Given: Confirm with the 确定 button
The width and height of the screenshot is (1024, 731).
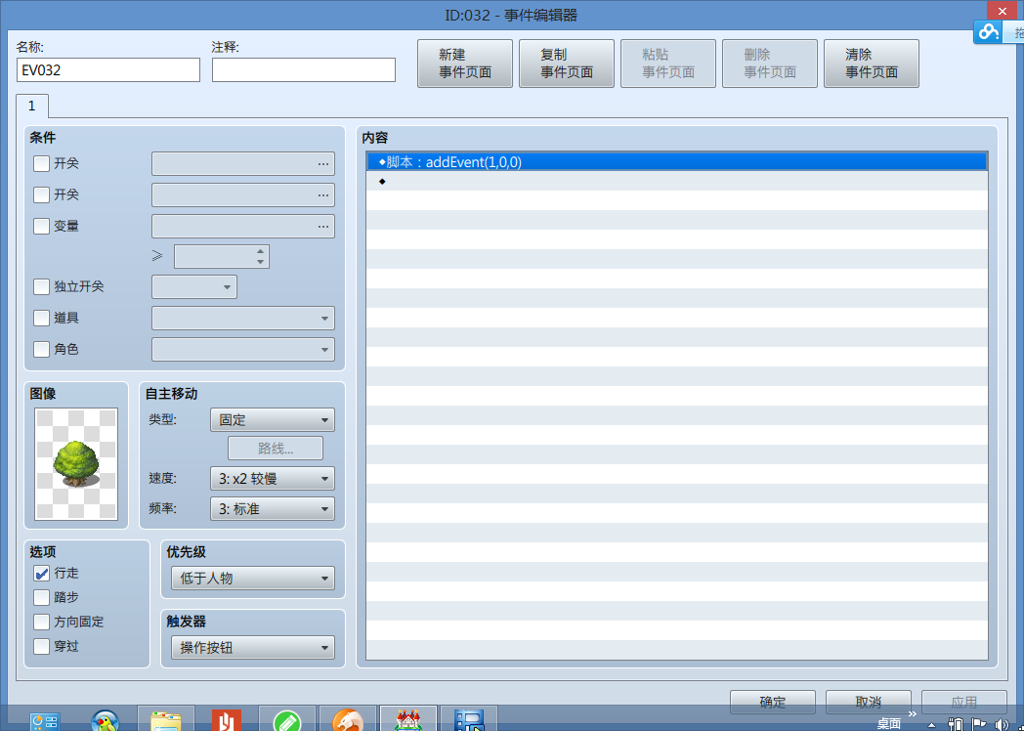Looking at the screenshot, I should coord(773,702).
